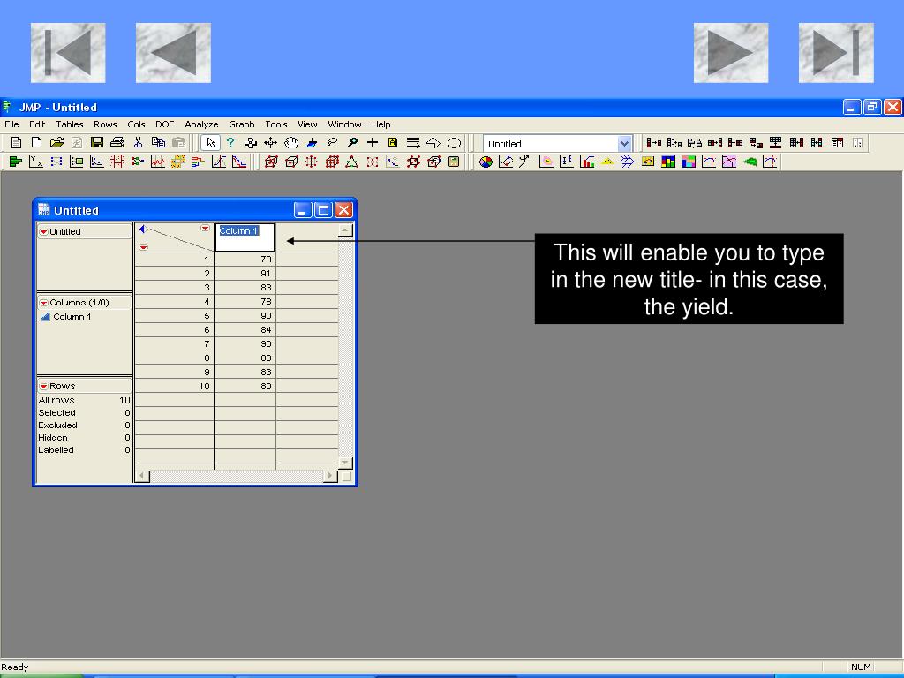
Task: Open the Rows red triangle menu
Action: point(43,387)
